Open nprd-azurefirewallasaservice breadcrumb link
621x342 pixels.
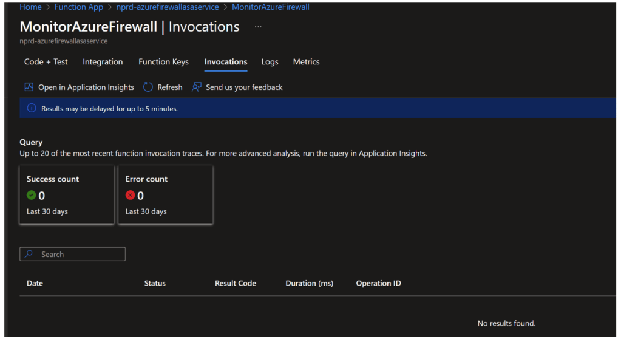[x=166, y=7]
